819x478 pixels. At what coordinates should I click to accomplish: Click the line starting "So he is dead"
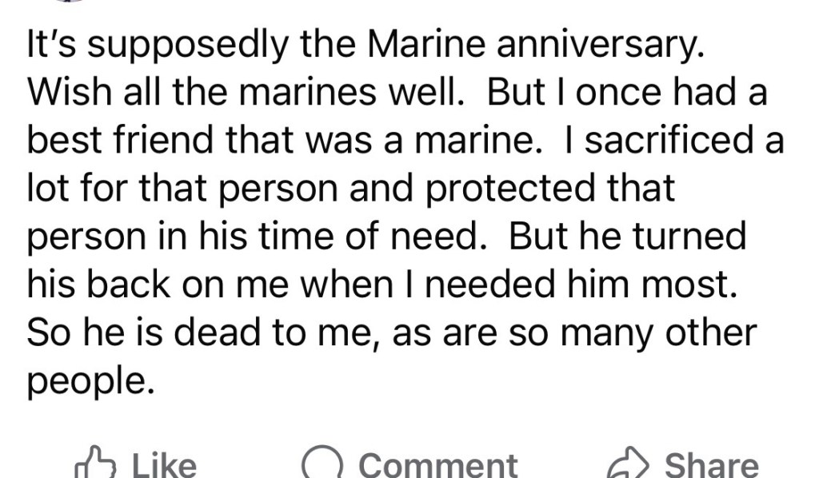click(x=391, y=332)
